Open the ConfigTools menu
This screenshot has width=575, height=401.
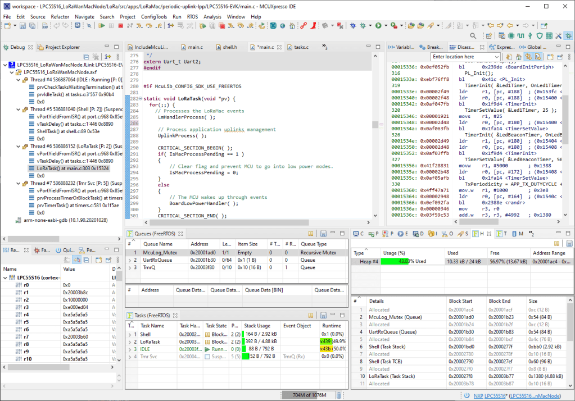pos(153,17)
